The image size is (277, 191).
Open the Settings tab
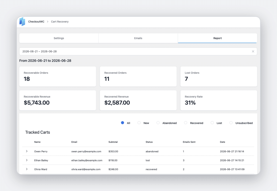[x=59, y=38]
